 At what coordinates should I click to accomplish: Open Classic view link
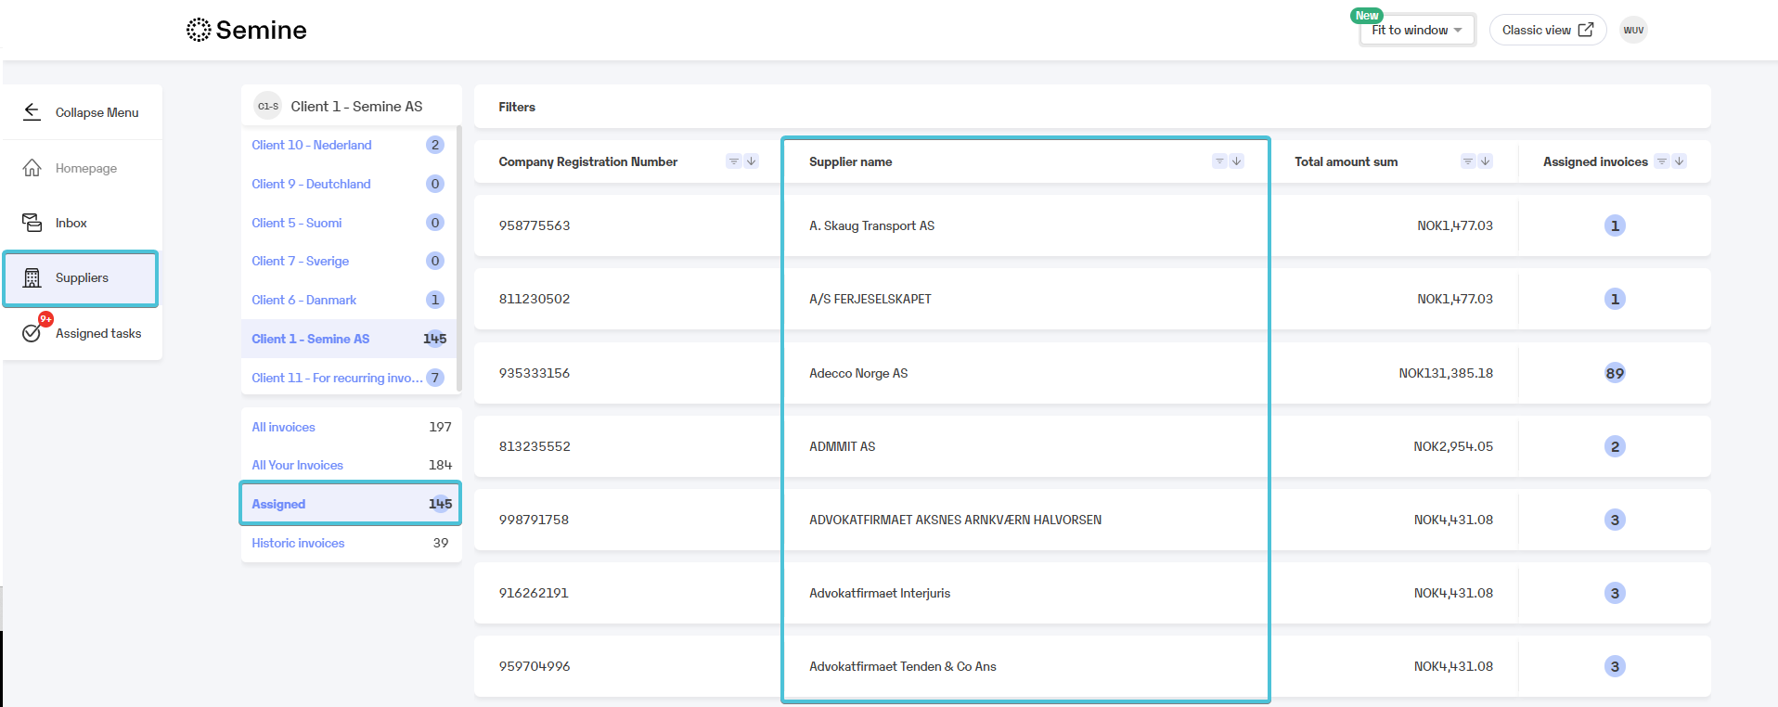click(1548, 30)
